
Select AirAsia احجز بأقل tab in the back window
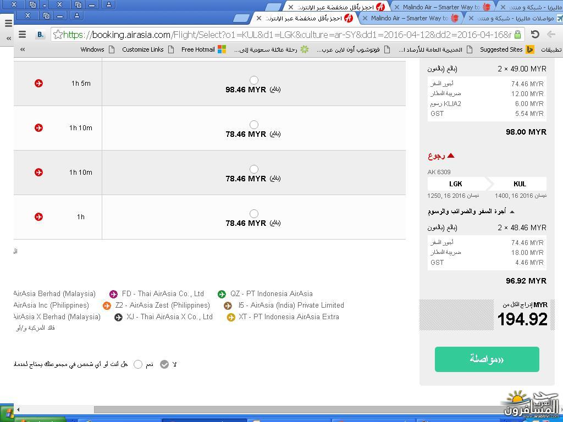click(336, 7)
